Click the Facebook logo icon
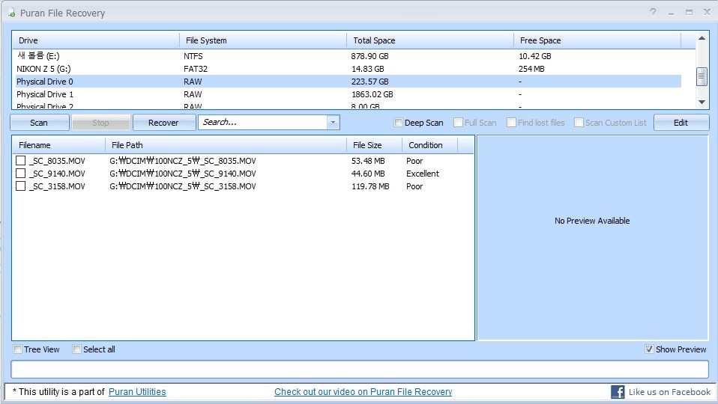 (x=618, y=392)
